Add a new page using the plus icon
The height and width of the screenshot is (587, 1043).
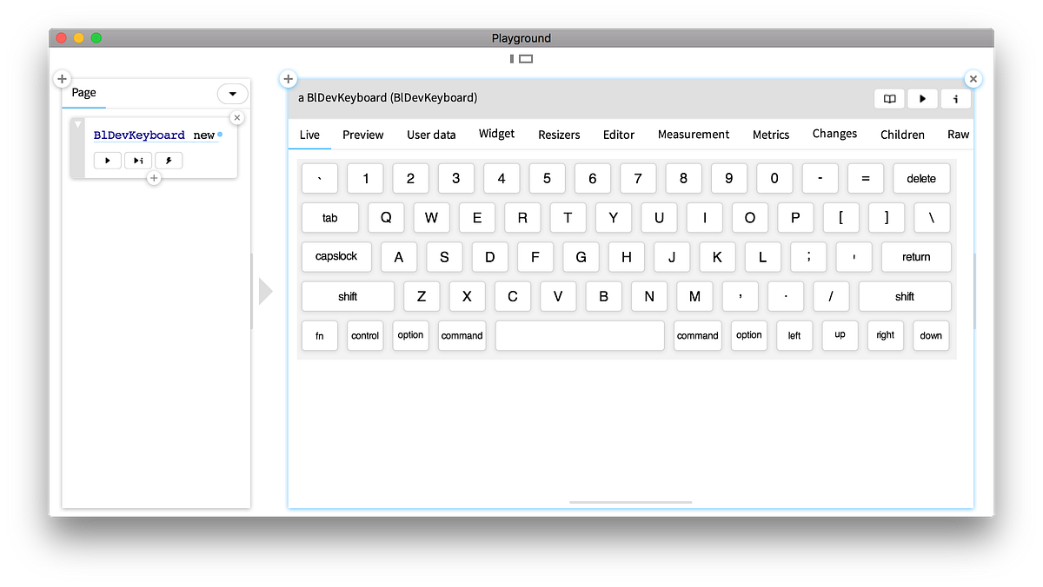pyautogui.click(x=61, y=78)
